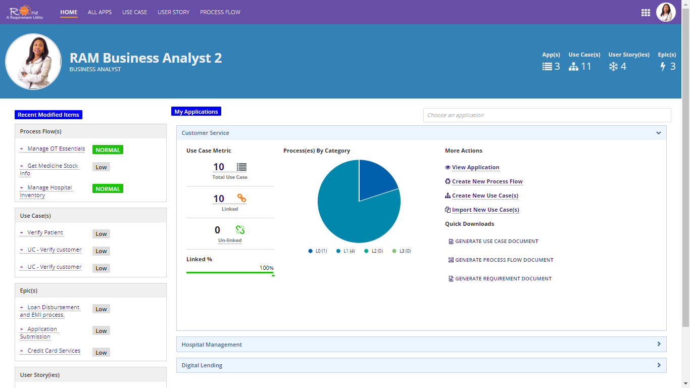Click the apps grid icon in the top bar
Screen dimensions: 690x388
point(646,12)
